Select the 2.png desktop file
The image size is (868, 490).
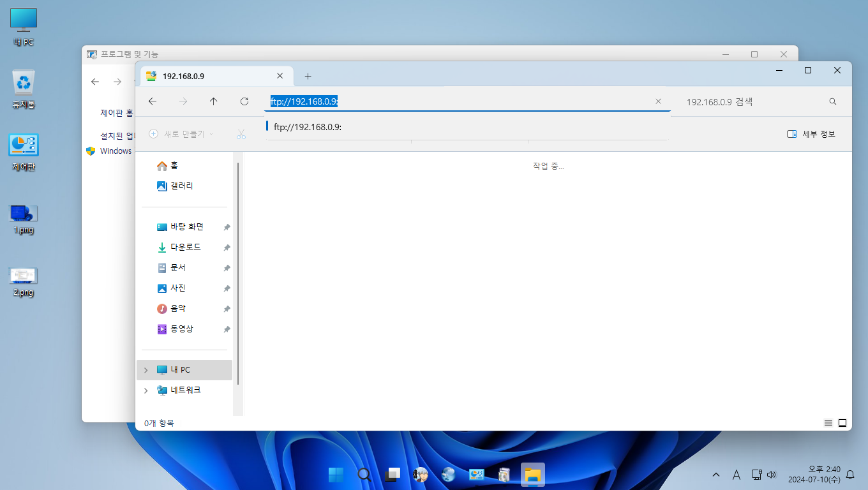click(24, 282)
